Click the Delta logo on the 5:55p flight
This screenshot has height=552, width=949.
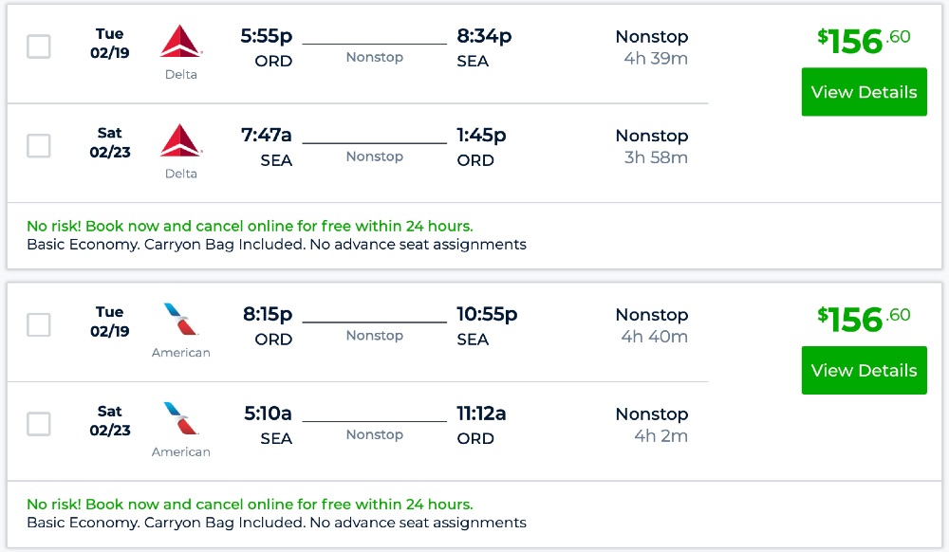point(180,43)
